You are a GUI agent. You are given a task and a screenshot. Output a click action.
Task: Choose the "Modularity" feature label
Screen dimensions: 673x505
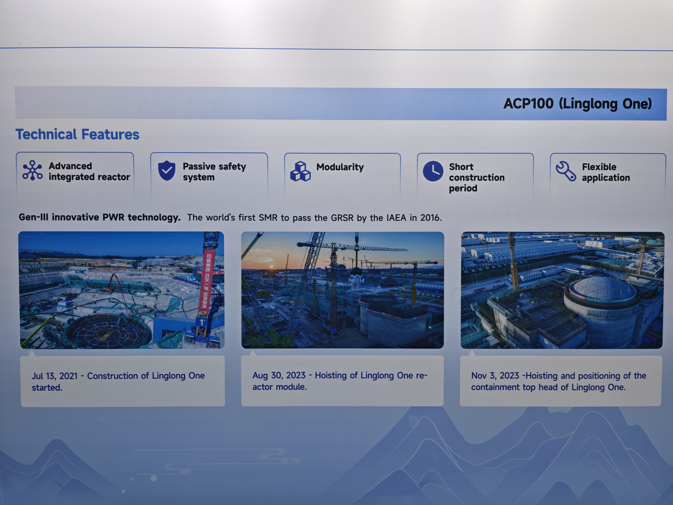(x=340, y=167)
